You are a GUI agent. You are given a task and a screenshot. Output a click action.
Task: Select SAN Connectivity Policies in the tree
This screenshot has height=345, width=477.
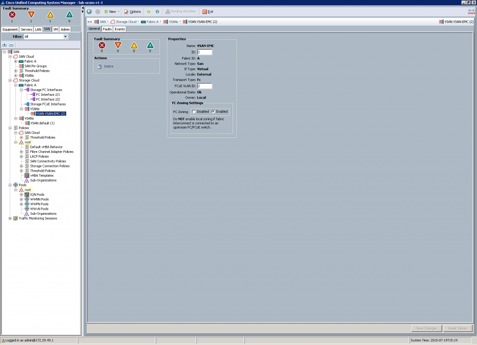[x=48, y=161]
